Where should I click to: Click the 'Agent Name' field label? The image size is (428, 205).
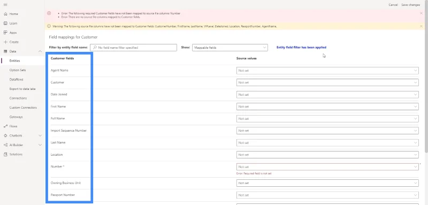(x=59, y=71)
